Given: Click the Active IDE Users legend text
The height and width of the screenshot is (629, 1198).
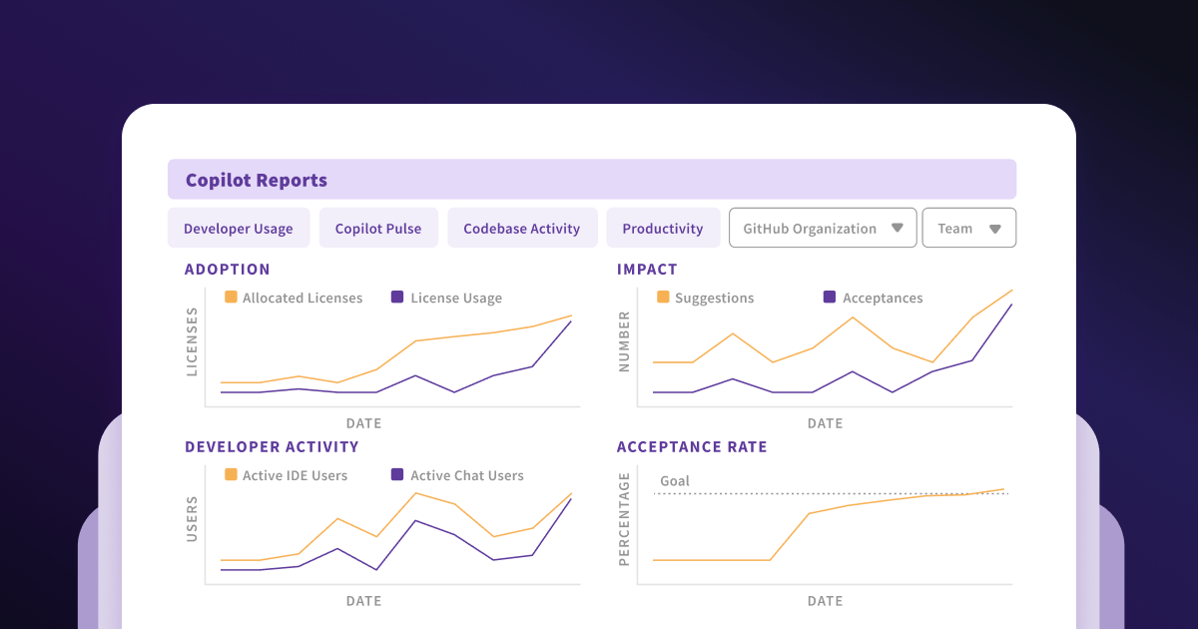Looking at the screenshot, I should pyautogui.click(x=295, y=475).
